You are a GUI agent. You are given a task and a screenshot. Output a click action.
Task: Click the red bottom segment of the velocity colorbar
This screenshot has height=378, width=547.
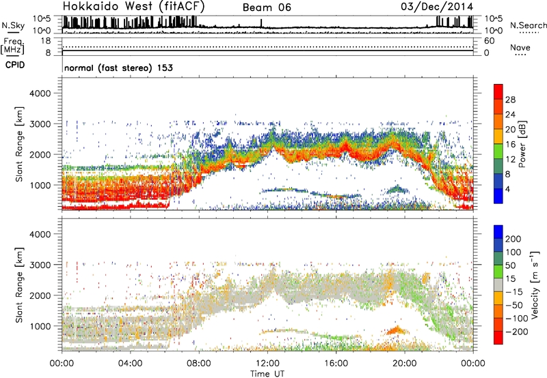tap(498, 338)
